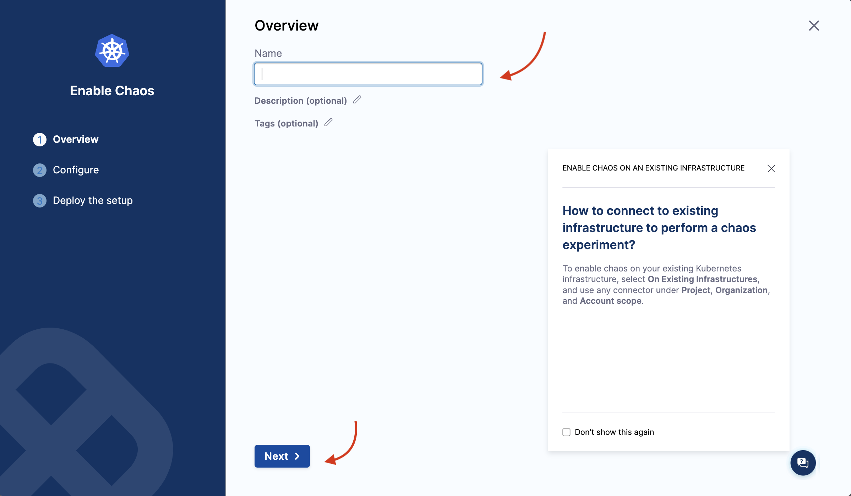851x496 pixels.
Task: Click the Next button arrow icon
Action: [296, 456]
